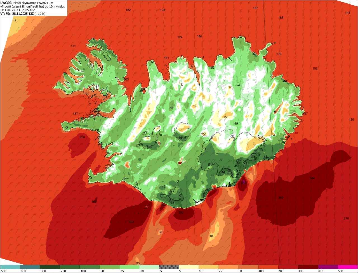Viewport: 358px width, 273px height.
Task: Click the map value 188
Action: click(x=281, y=18)
